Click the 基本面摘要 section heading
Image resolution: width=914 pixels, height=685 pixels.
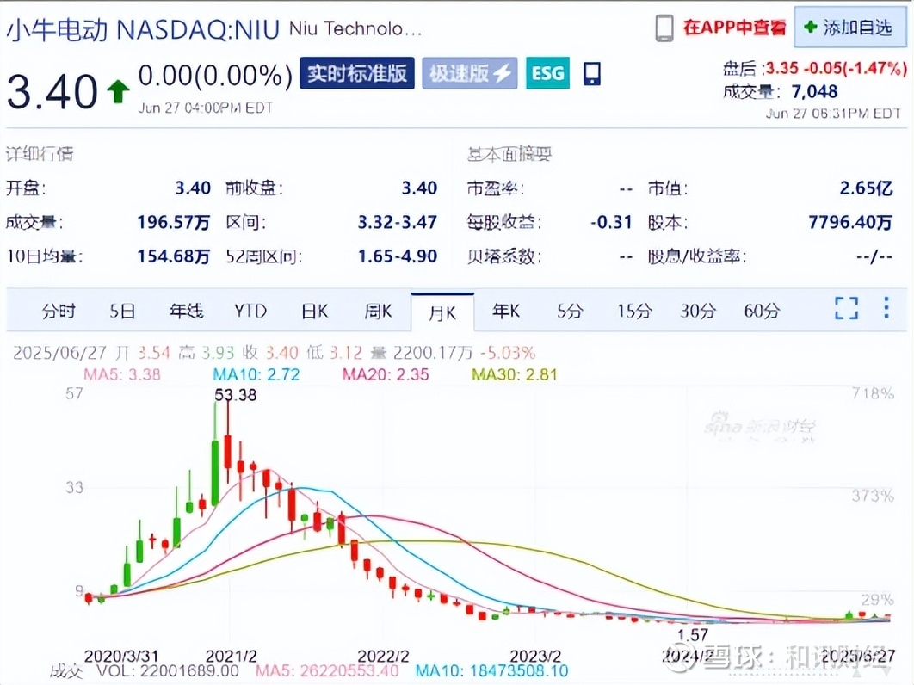point(509,154)
